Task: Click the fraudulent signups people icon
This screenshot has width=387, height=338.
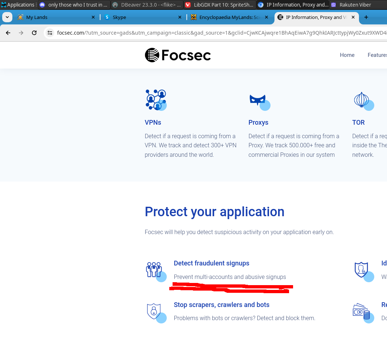Action: [x=154, y=270]
